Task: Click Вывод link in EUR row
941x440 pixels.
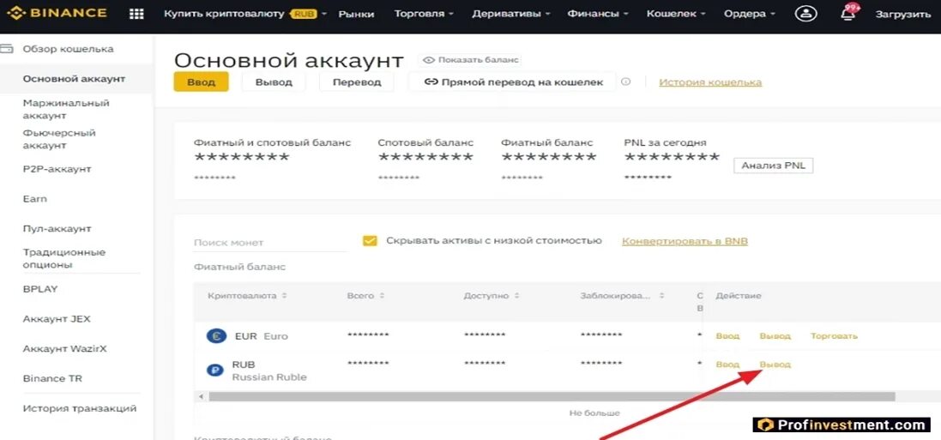Action: click(x=775, y=336)
